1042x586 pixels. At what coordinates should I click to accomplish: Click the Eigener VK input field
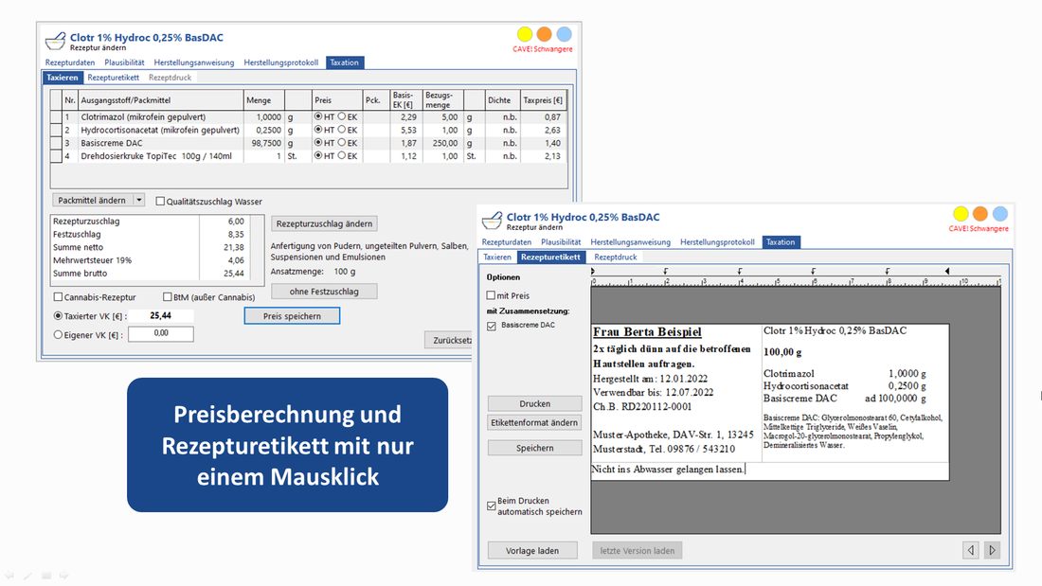pyautogui.click(x=161, y=334)
